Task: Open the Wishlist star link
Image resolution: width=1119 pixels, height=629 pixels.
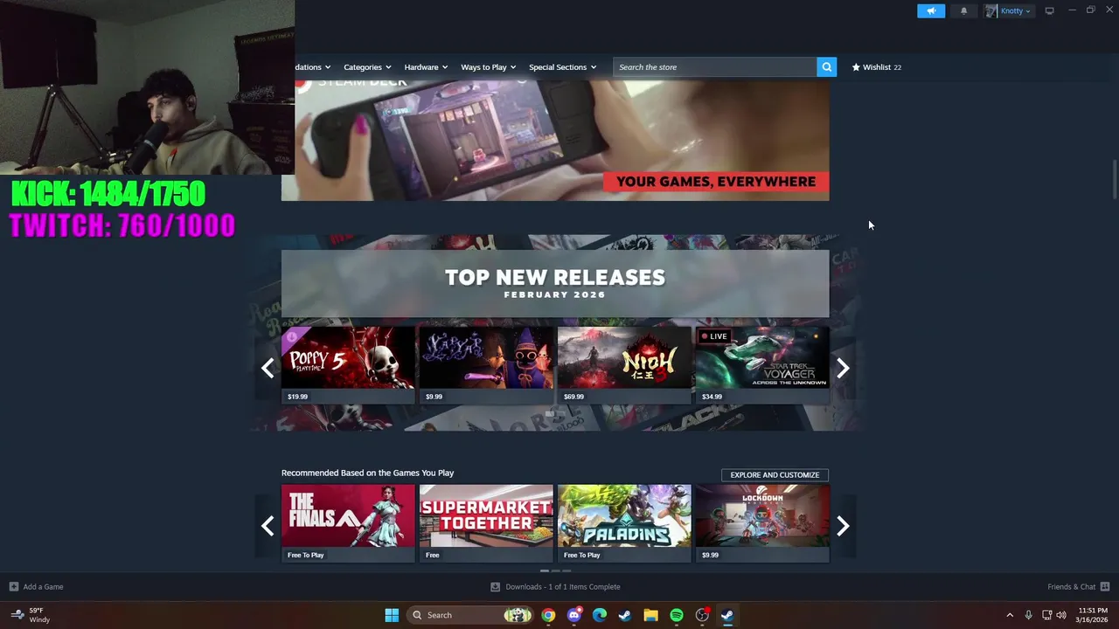Action: (x=876, y=67)
